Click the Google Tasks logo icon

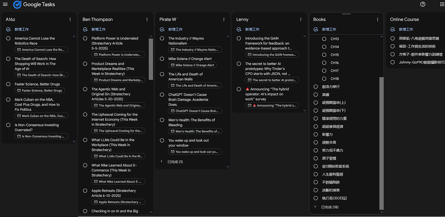pyautogui.click(x=17, y=5)
